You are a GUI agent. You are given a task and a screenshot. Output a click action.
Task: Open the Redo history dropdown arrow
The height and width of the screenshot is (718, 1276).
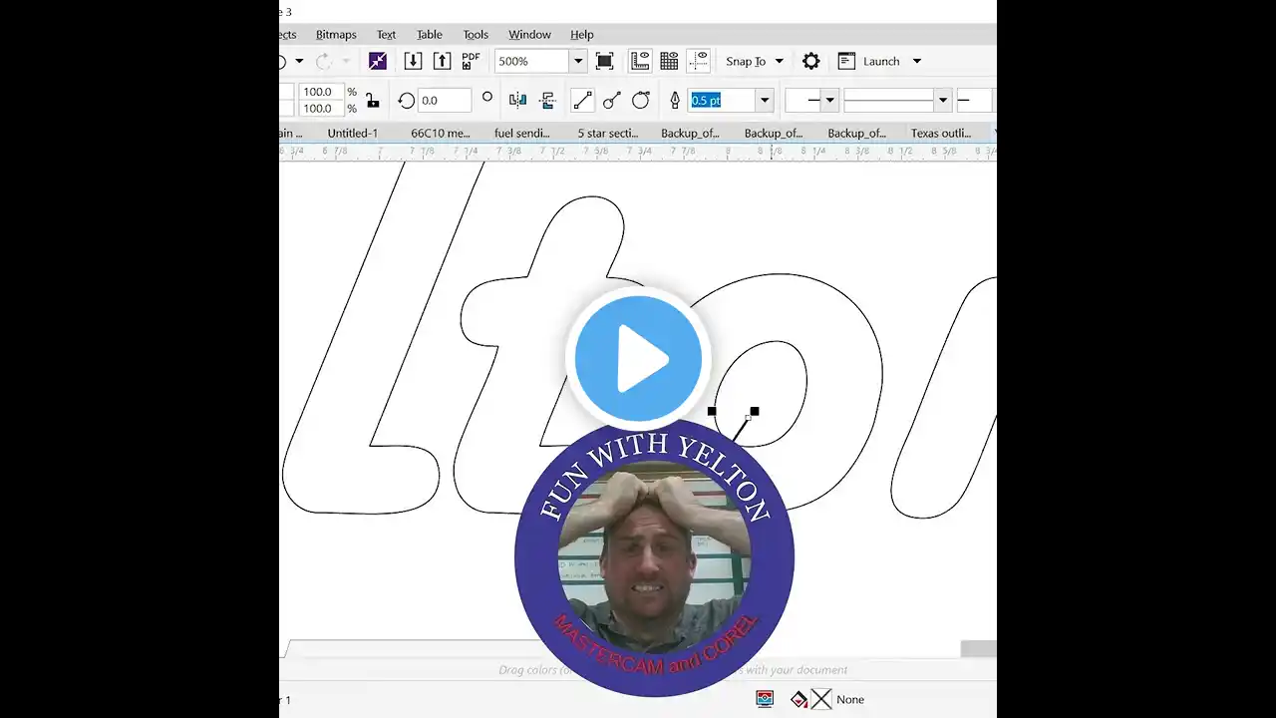tap(345, 61)
